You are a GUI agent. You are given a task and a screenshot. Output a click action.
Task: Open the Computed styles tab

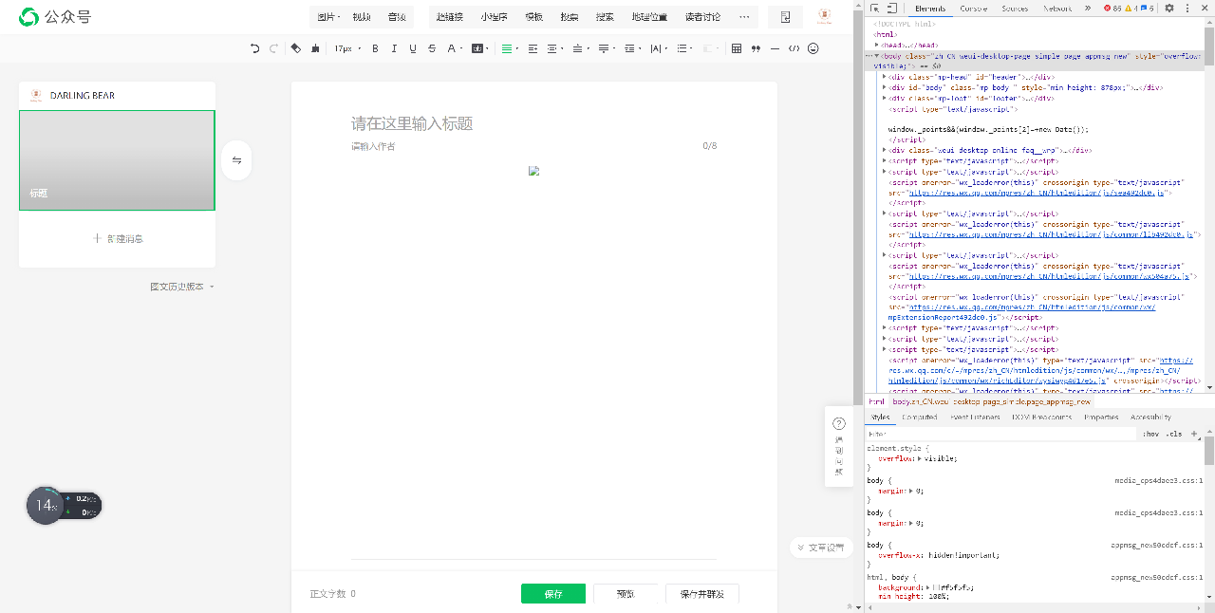click(x=920, y=418)
